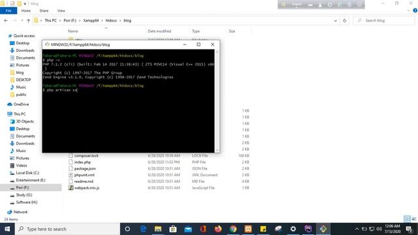
Task: Launch Microsoft Edge from taskbar
Action: pyautogui.click(x=143, y=229)
